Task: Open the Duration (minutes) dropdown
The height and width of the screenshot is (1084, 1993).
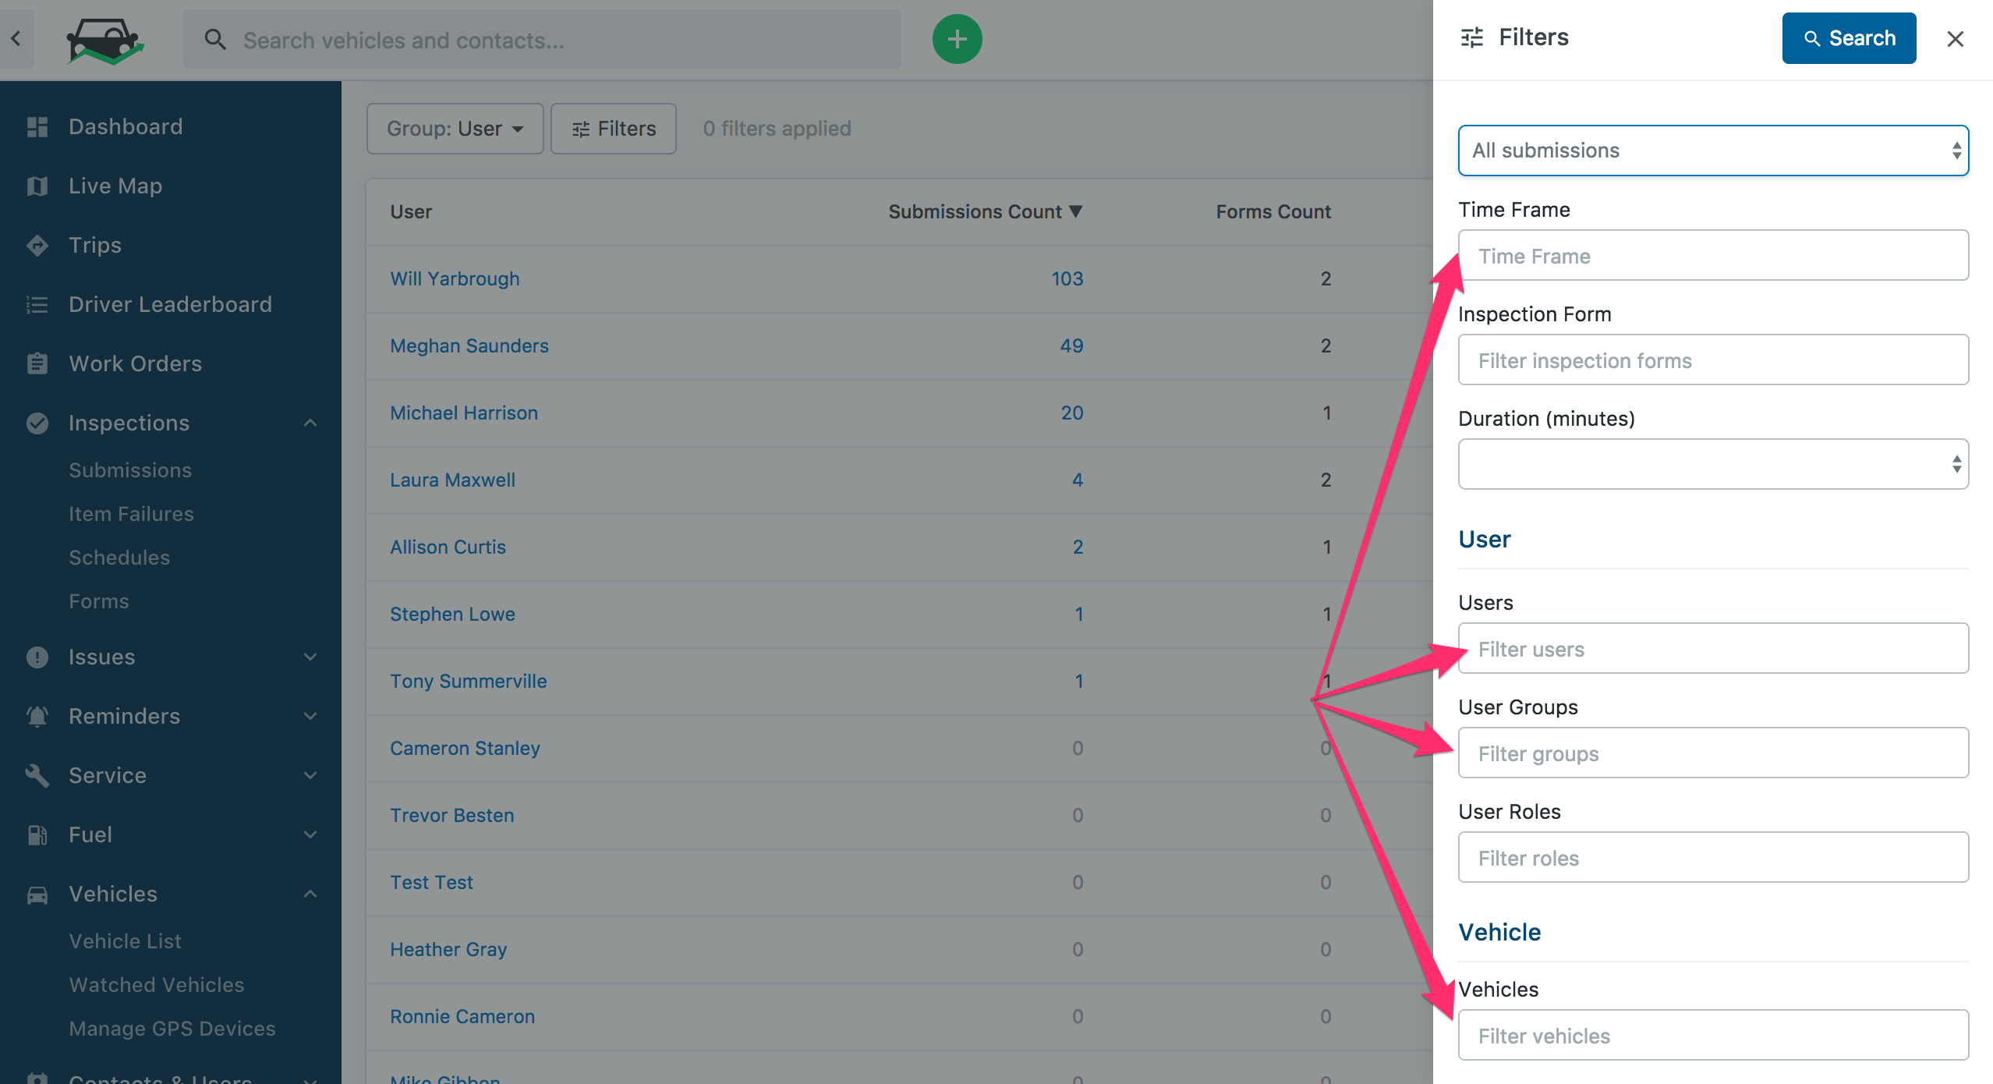Action: click(x=1713, y=464)
